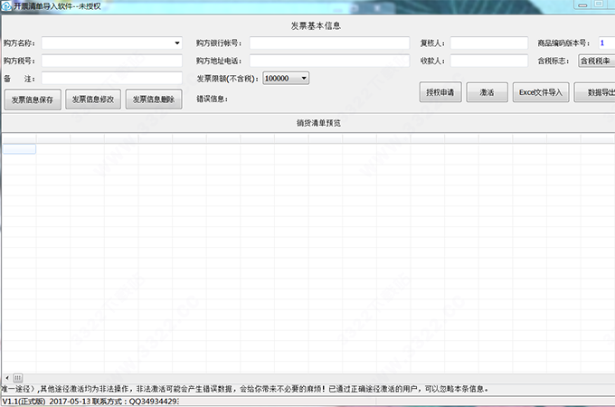The height and width of the screenshot is (407, 615).
Task: Focus the 购方银行帐号 input field
Action: (329, 43)
